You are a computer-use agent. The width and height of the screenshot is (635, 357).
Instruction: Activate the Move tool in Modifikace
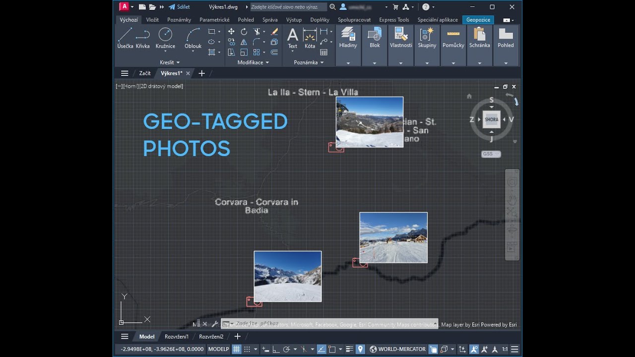click(231, 31)
